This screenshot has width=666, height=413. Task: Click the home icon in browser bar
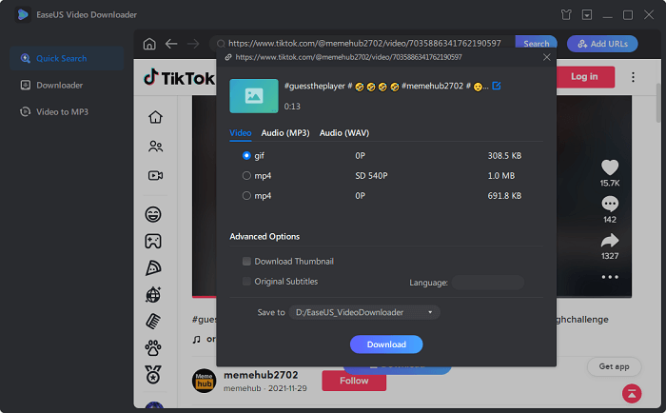click(x=149, y=44)
